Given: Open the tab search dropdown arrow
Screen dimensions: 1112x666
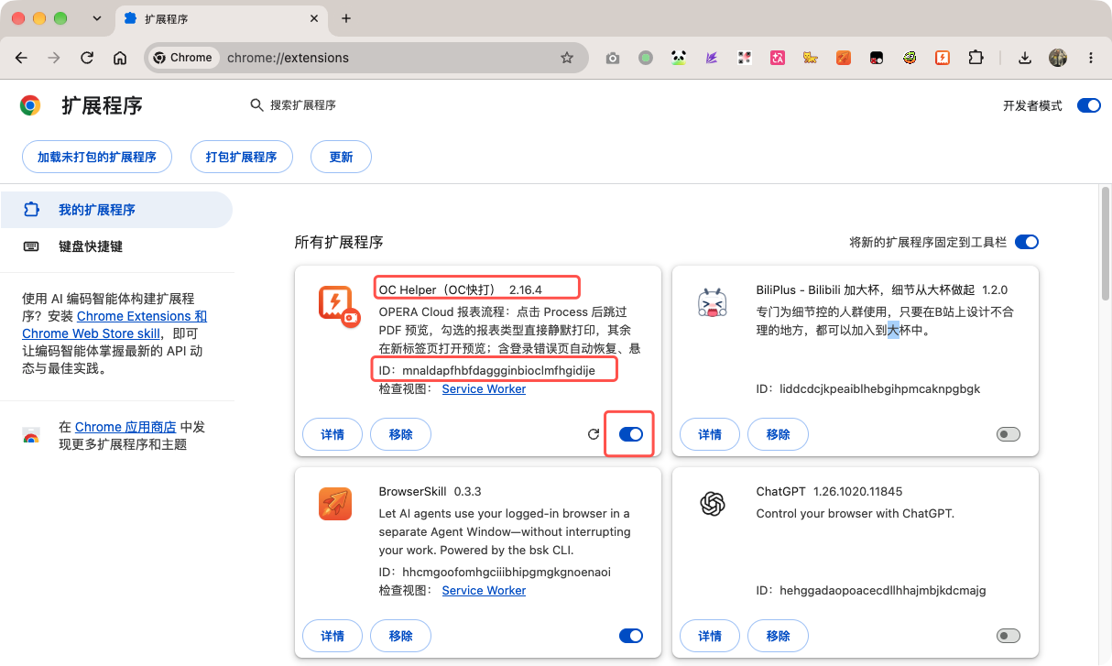Looking at the screenshot, I should click(x=97, y=18).
